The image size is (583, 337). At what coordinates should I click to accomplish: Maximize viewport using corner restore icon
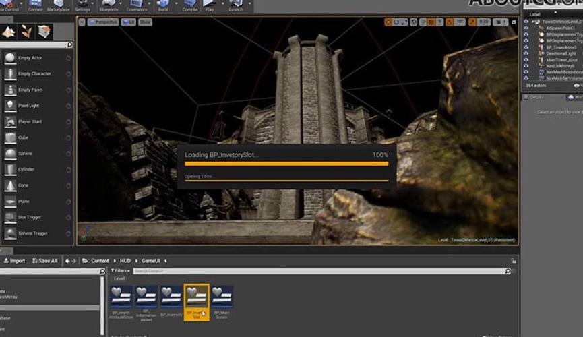tap(514, 22)
